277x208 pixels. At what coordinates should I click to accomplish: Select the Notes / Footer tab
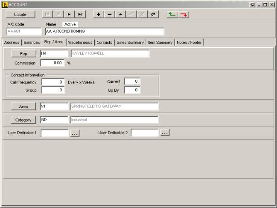click(x=190, y=43)
